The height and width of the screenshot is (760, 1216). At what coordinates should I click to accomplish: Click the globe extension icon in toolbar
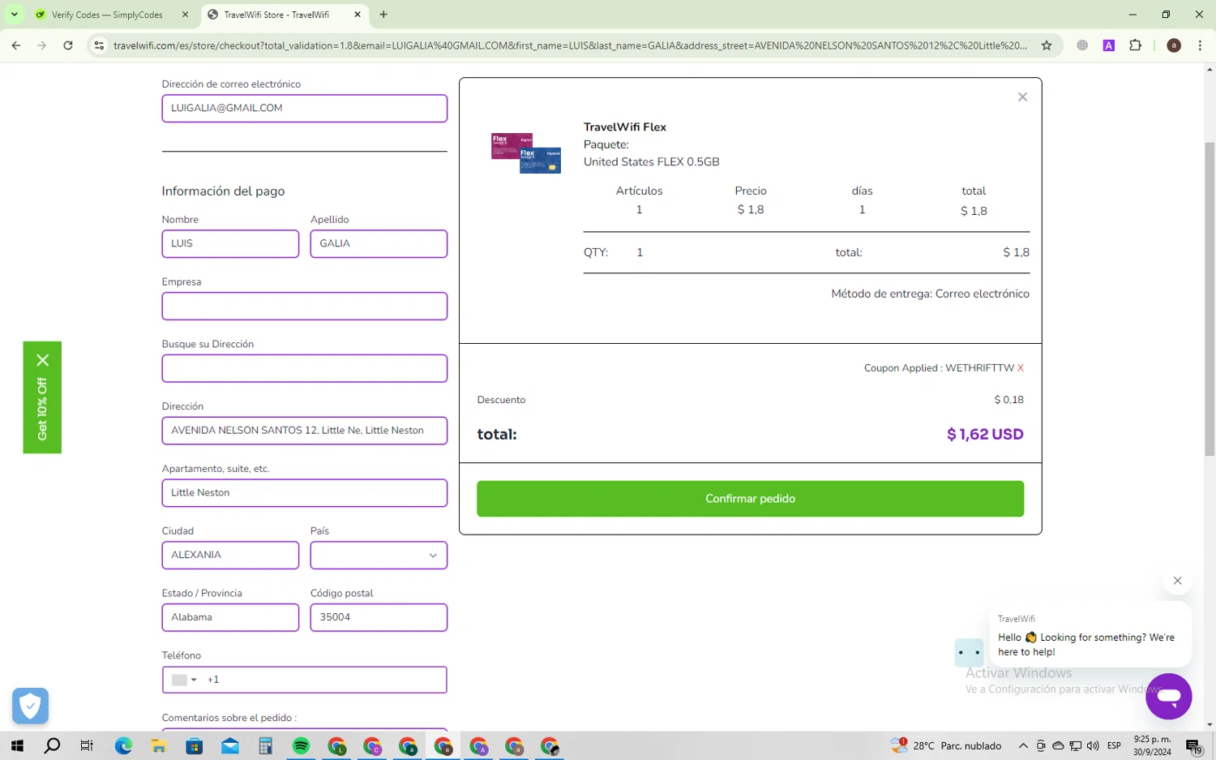tap(1082, 45)
